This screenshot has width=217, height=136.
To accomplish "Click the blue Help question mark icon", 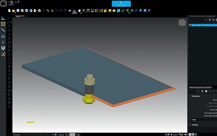I will (x=145, y=11).
